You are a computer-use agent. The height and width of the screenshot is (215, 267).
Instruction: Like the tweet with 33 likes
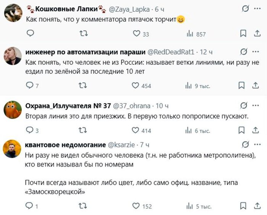click(x=136, y=34)
